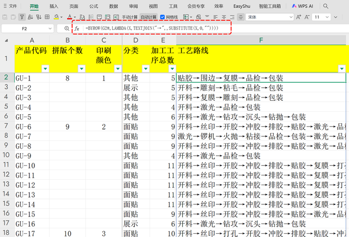349x237 pixels.
Task: Click the fx insert function icon
Action: (x=77, y=28)
